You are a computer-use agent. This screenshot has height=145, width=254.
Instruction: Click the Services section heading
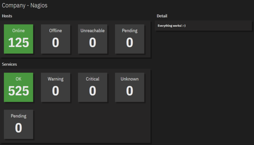coord(9,64)
